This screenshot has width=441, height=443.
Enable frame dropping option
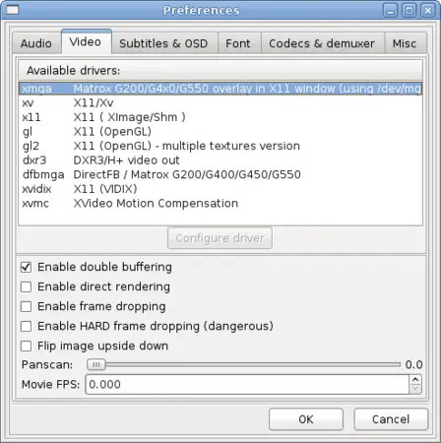tap(26, 306)
